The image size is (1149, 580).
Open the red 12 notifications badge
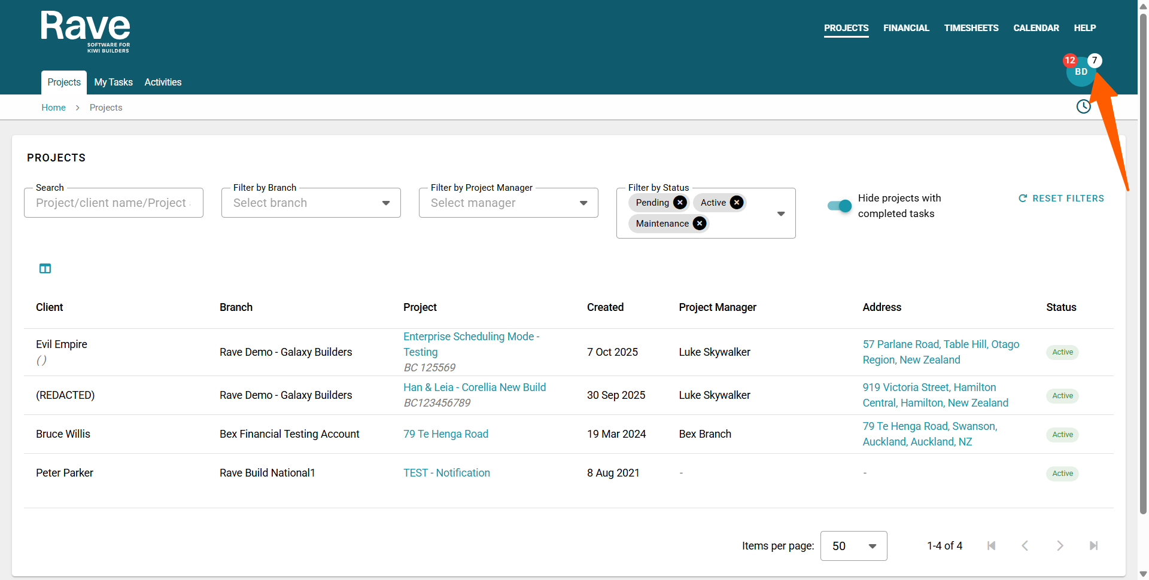tap(1069, 60)
